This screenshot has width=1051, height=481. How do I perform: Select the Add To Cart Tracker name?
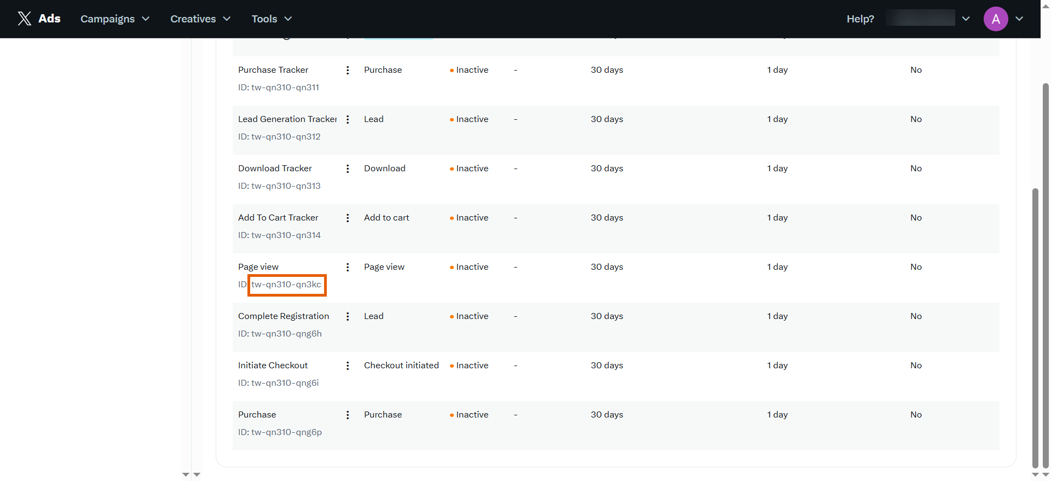click(278, 218)
